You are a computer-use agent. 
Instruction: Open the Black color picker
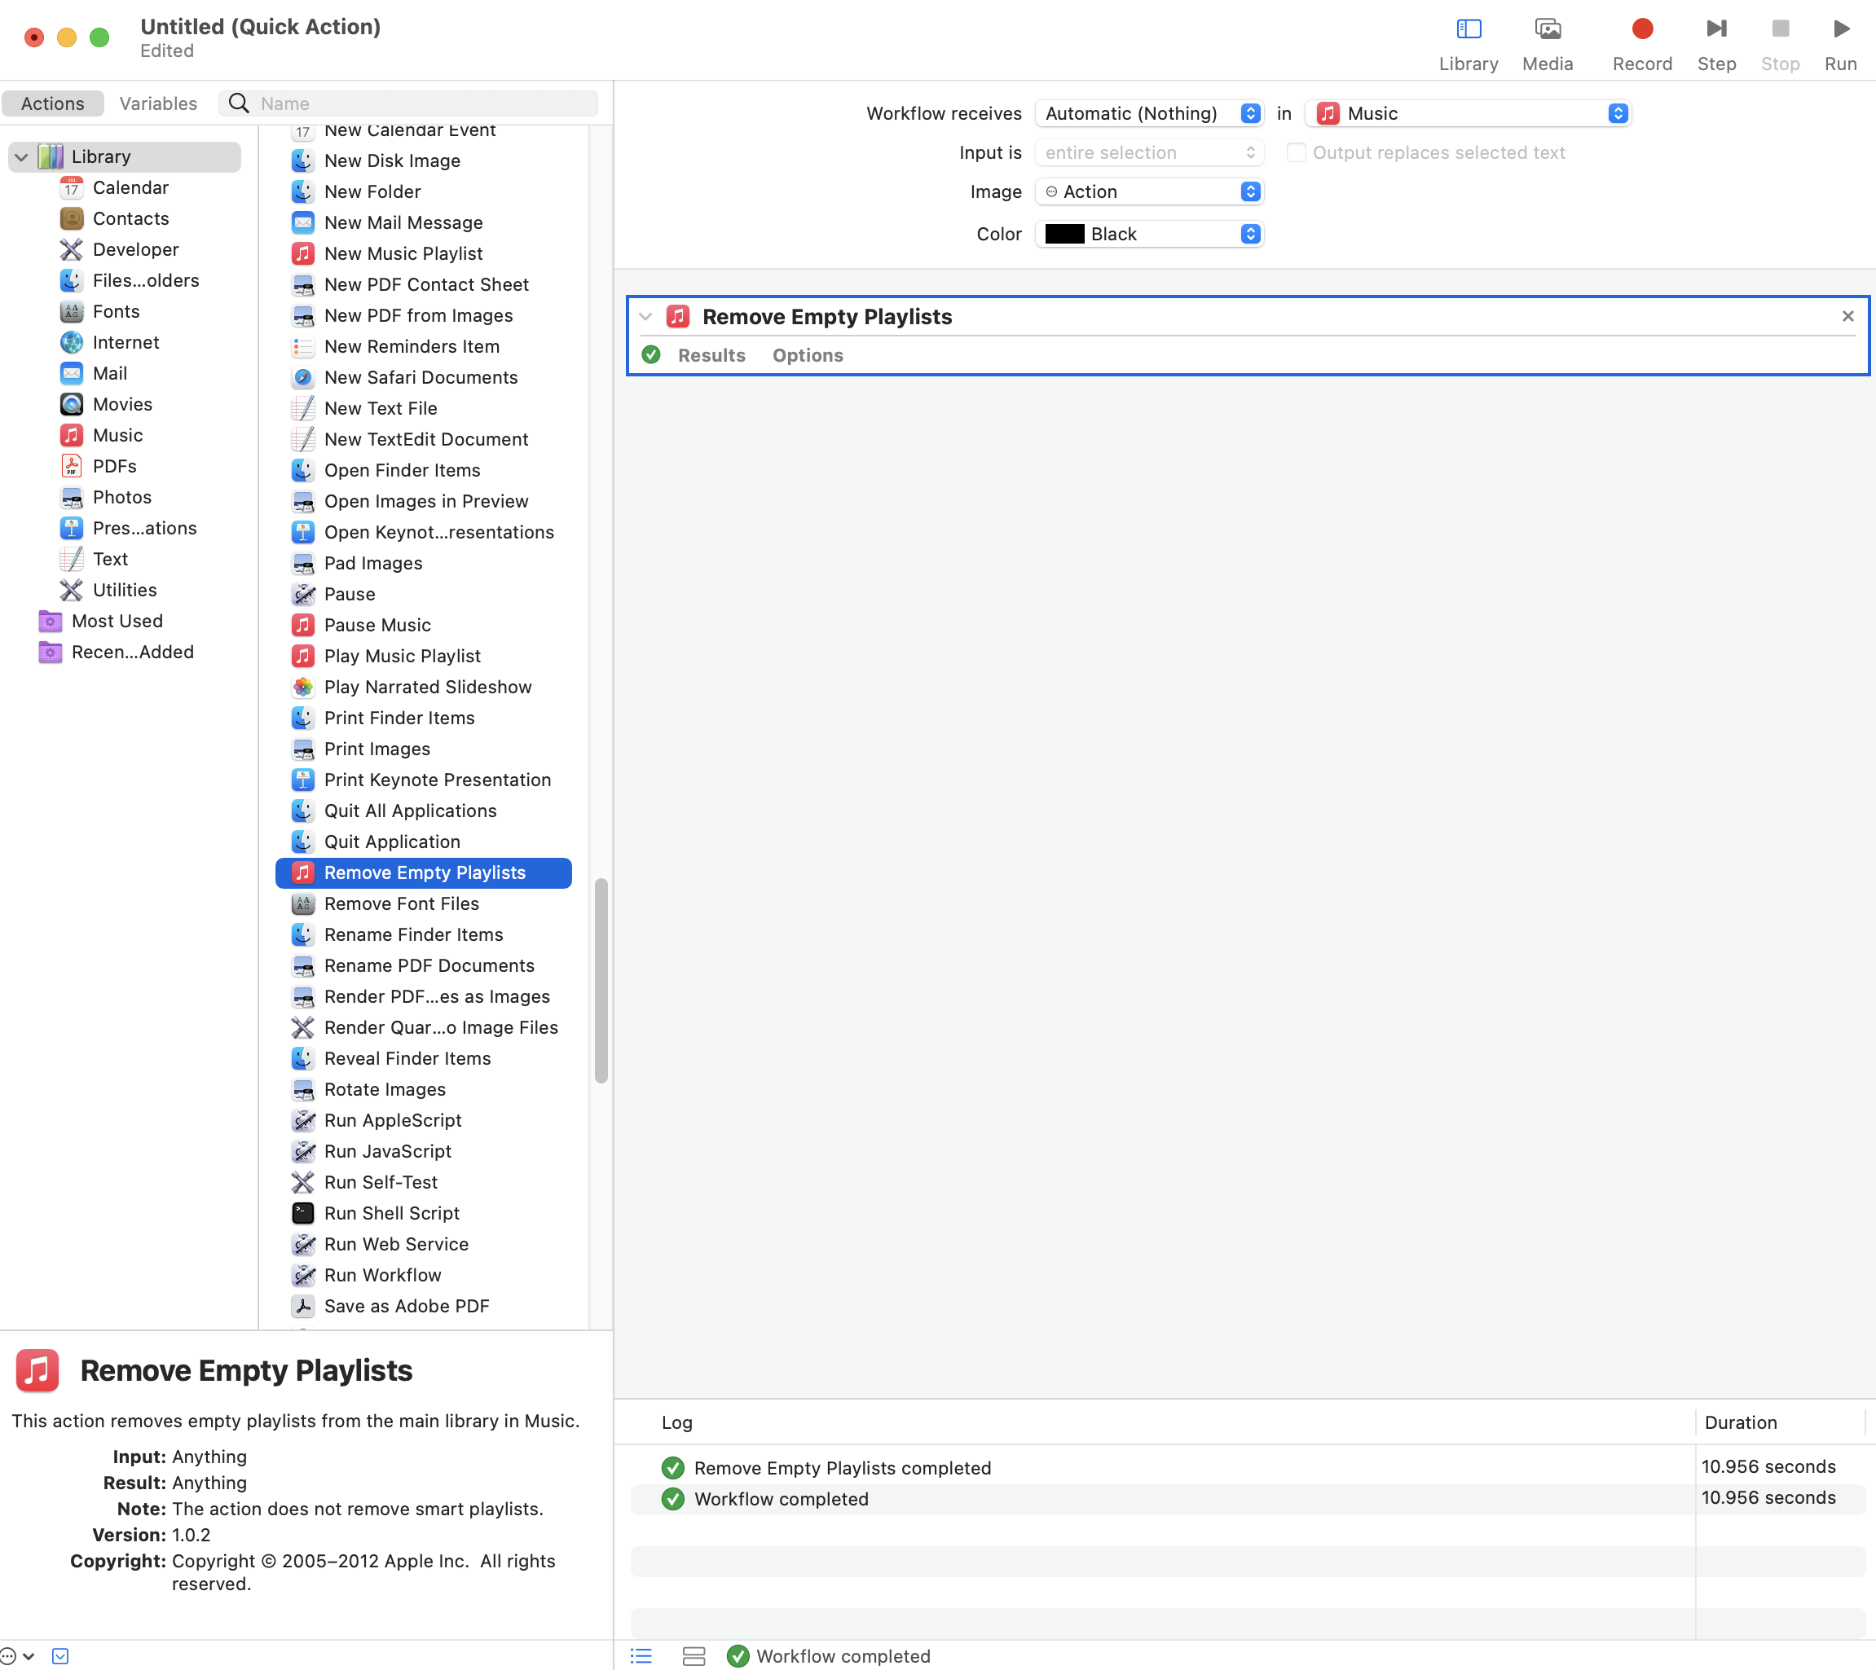(1149, 234)
